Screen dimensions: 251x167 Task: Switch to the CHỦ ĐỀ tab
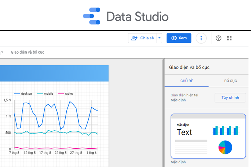click(186, 81)
